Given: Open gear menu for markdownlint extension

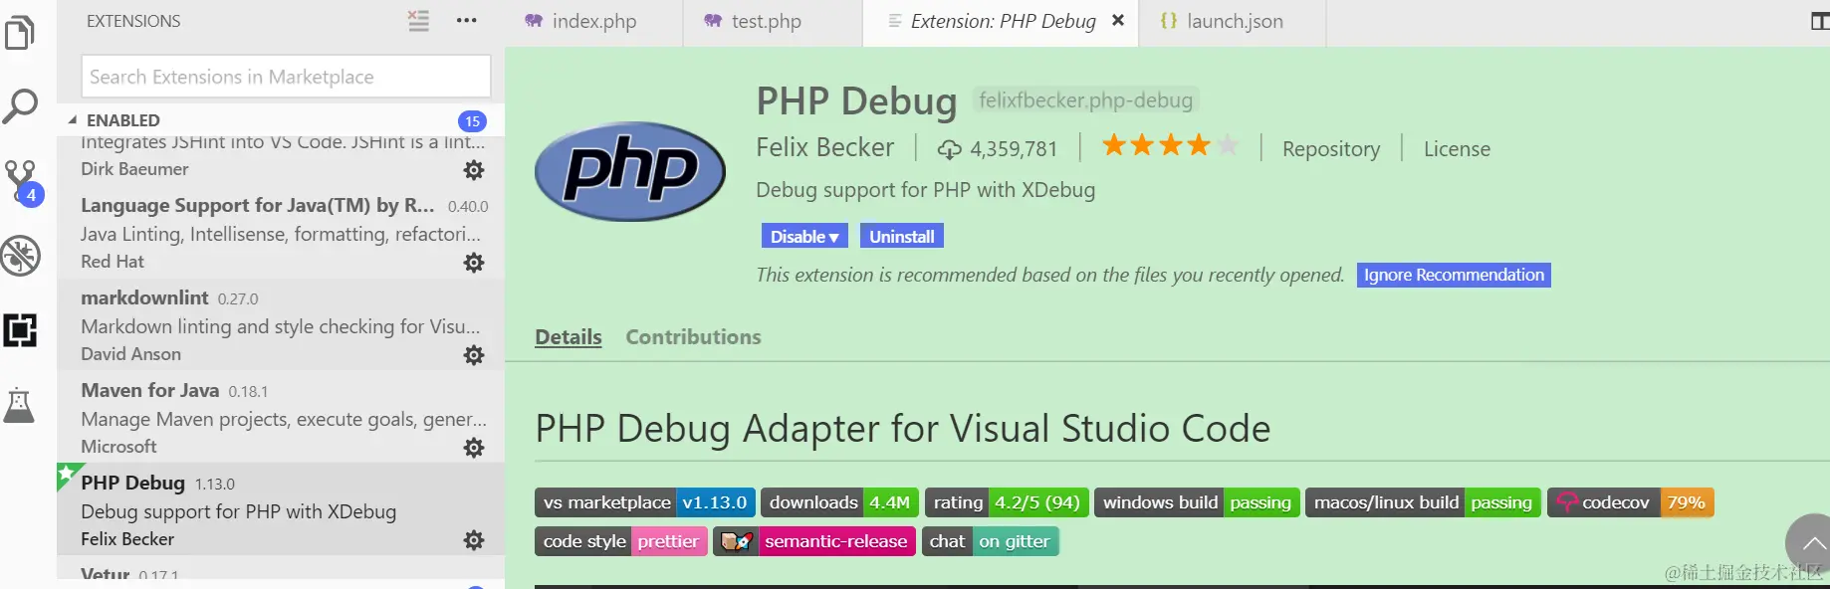Looking at the screenshot, I should pyautogui.click(x=474, y=355).
